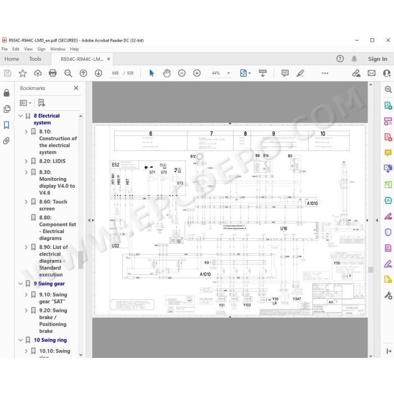The height and width of the screenshot is (394, 394).
Task: Expand 8.10 Construction of electrical system
Action: point(26,131)
